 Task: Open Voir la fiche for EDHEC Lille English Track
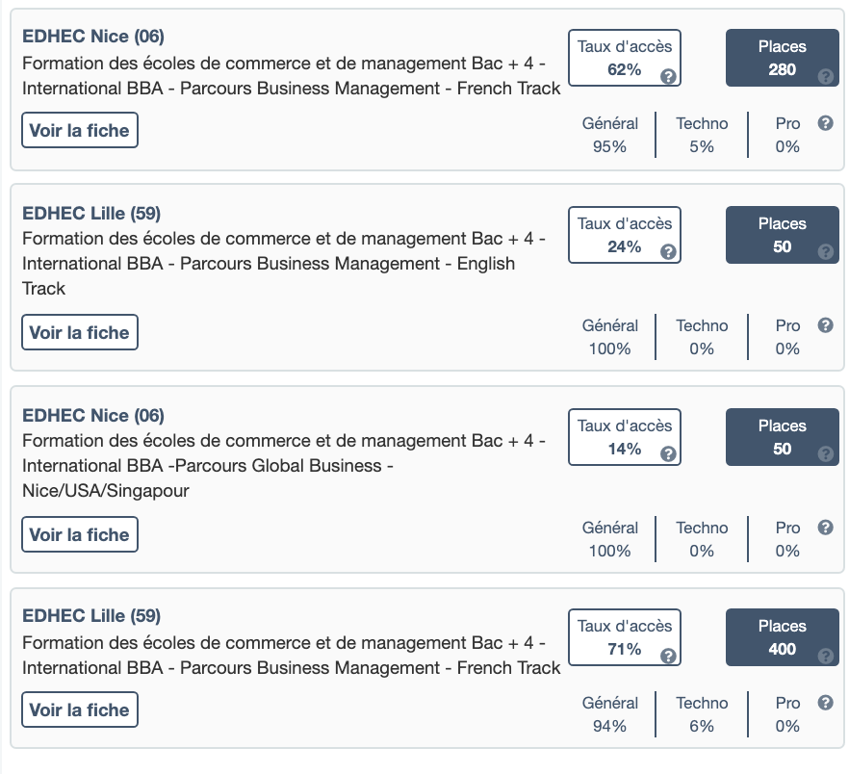(x=80, y=333)
